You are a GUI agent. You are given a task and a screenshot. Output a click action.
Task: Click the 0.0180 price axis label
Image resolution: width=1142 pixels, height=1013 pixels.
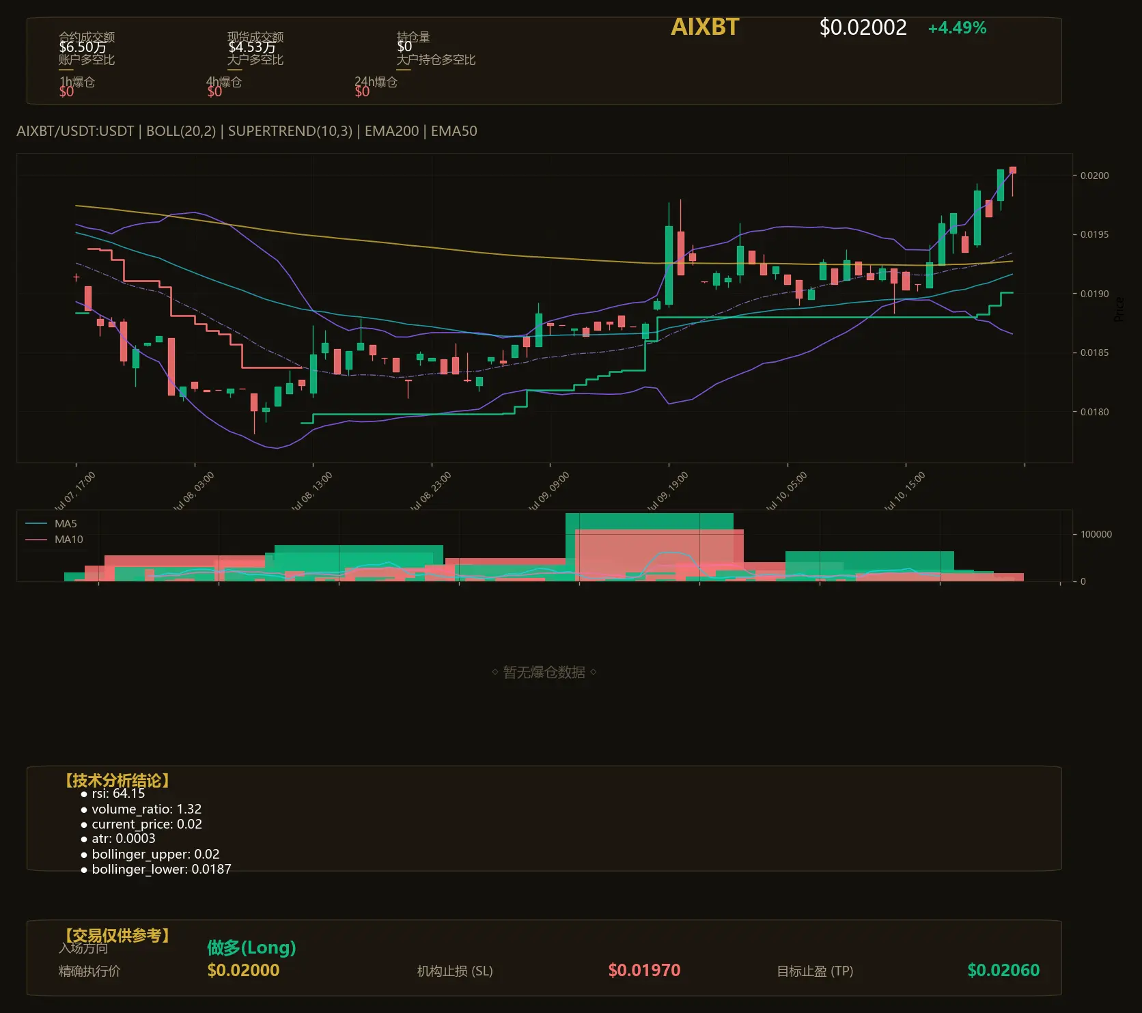tap(1094, 412)
